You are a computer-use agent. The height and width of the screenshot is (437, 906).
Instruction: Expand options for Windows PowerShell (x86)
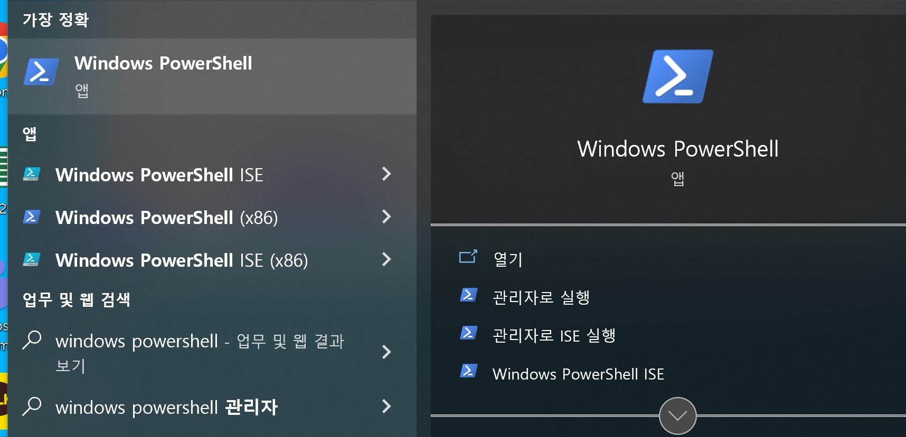(x=386, y=217)
